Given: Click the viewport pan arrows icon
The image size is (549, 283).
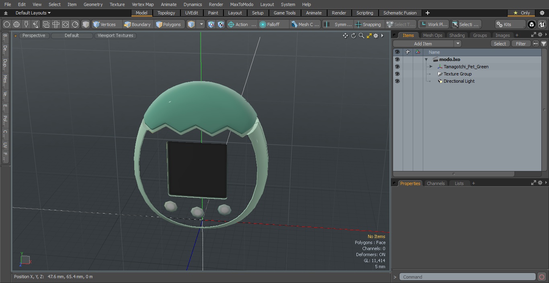Looking at the screenshot, I should click(x=345, y=36).
